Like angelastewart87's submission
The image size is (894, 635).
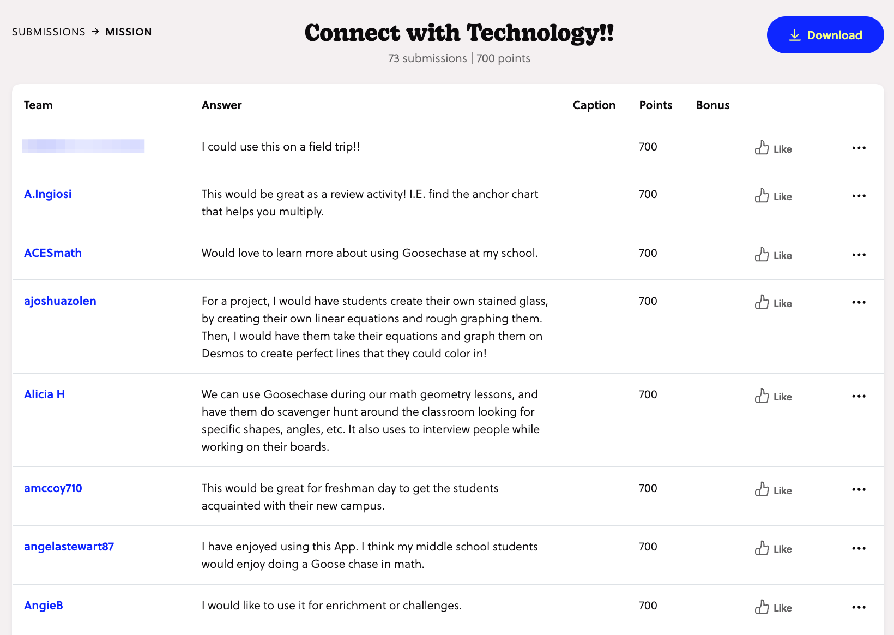point(772,548)
